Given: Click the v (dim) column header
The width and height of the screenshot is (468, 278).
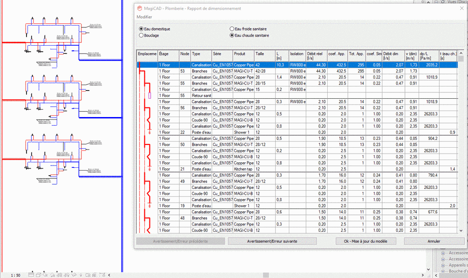Looking at the screenshot, I should point(412,56).
